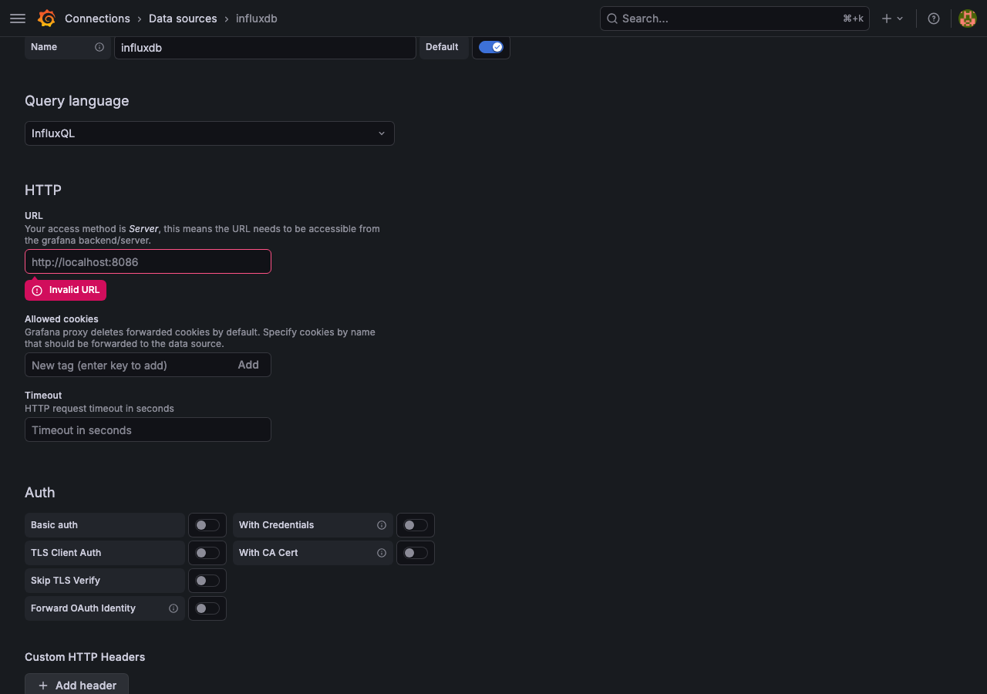Click the Query language heading

click(x=77, y=101)
